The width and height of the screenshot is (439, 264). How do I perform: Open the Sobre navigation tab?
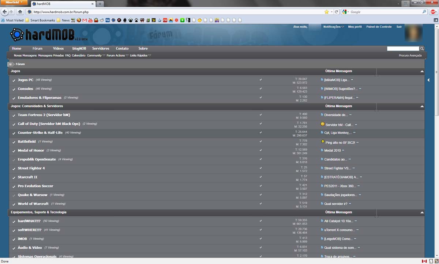click(143, 48)
